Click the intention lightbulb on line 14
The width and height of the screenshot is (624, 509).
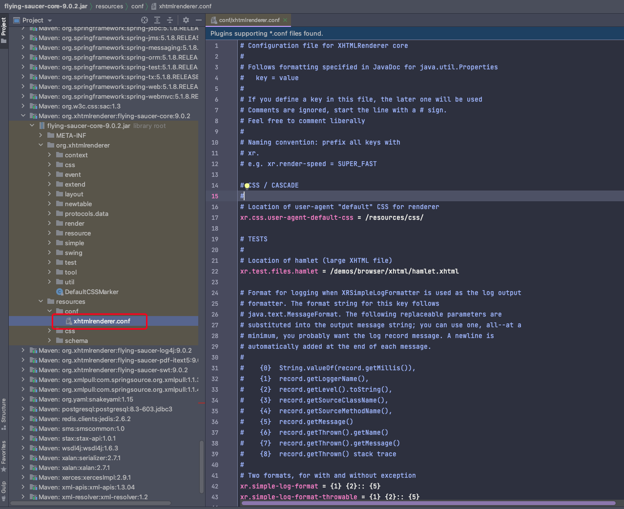pyautogui.click(x=247, y=186)
